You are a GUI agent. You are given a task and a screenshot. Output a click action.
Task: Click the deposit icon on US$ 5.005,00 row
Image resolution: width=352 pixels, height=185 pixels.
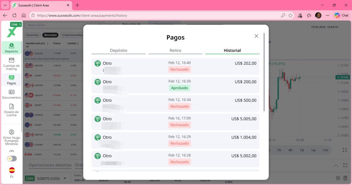[x=97, y=119]
